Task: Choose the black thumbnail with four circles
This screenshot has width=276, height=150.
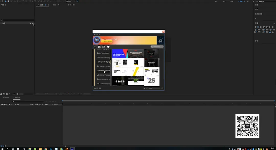Action: 120,81
